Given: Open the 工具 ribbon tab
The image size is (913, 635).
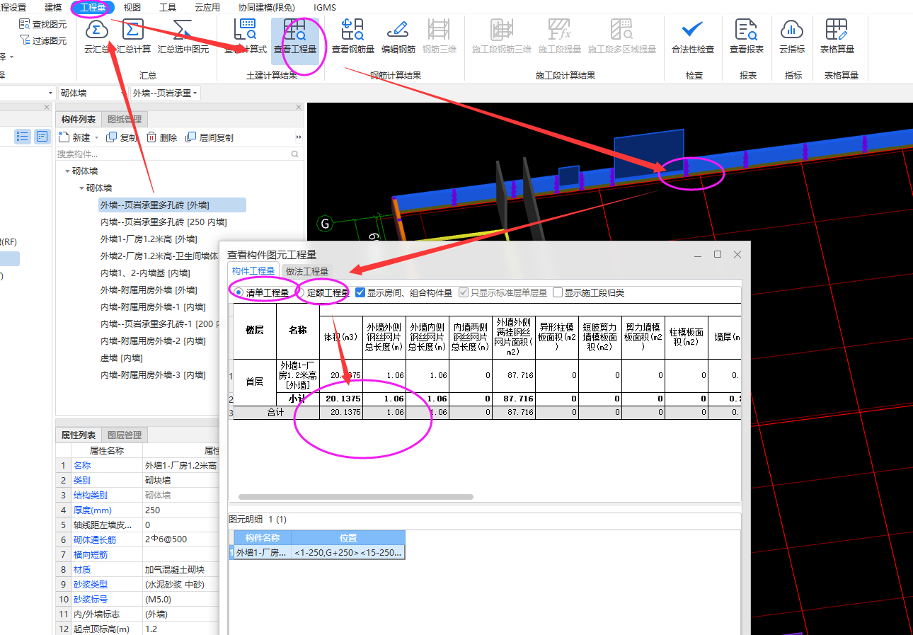Looking at the screenshot, I should pyautogui.click(x=168, y=7).
